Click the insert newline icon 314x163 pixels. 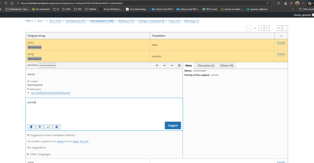point(48,127)
